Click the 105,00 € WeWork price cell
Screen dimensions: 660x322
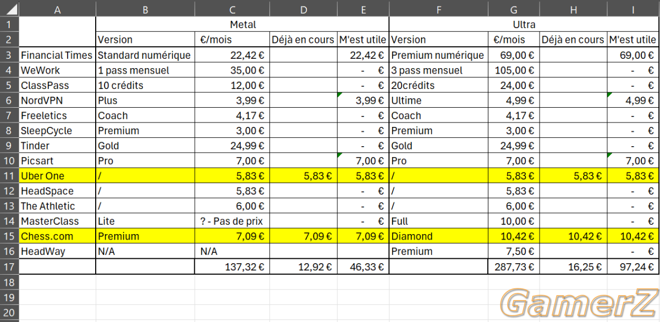(513, 70)
